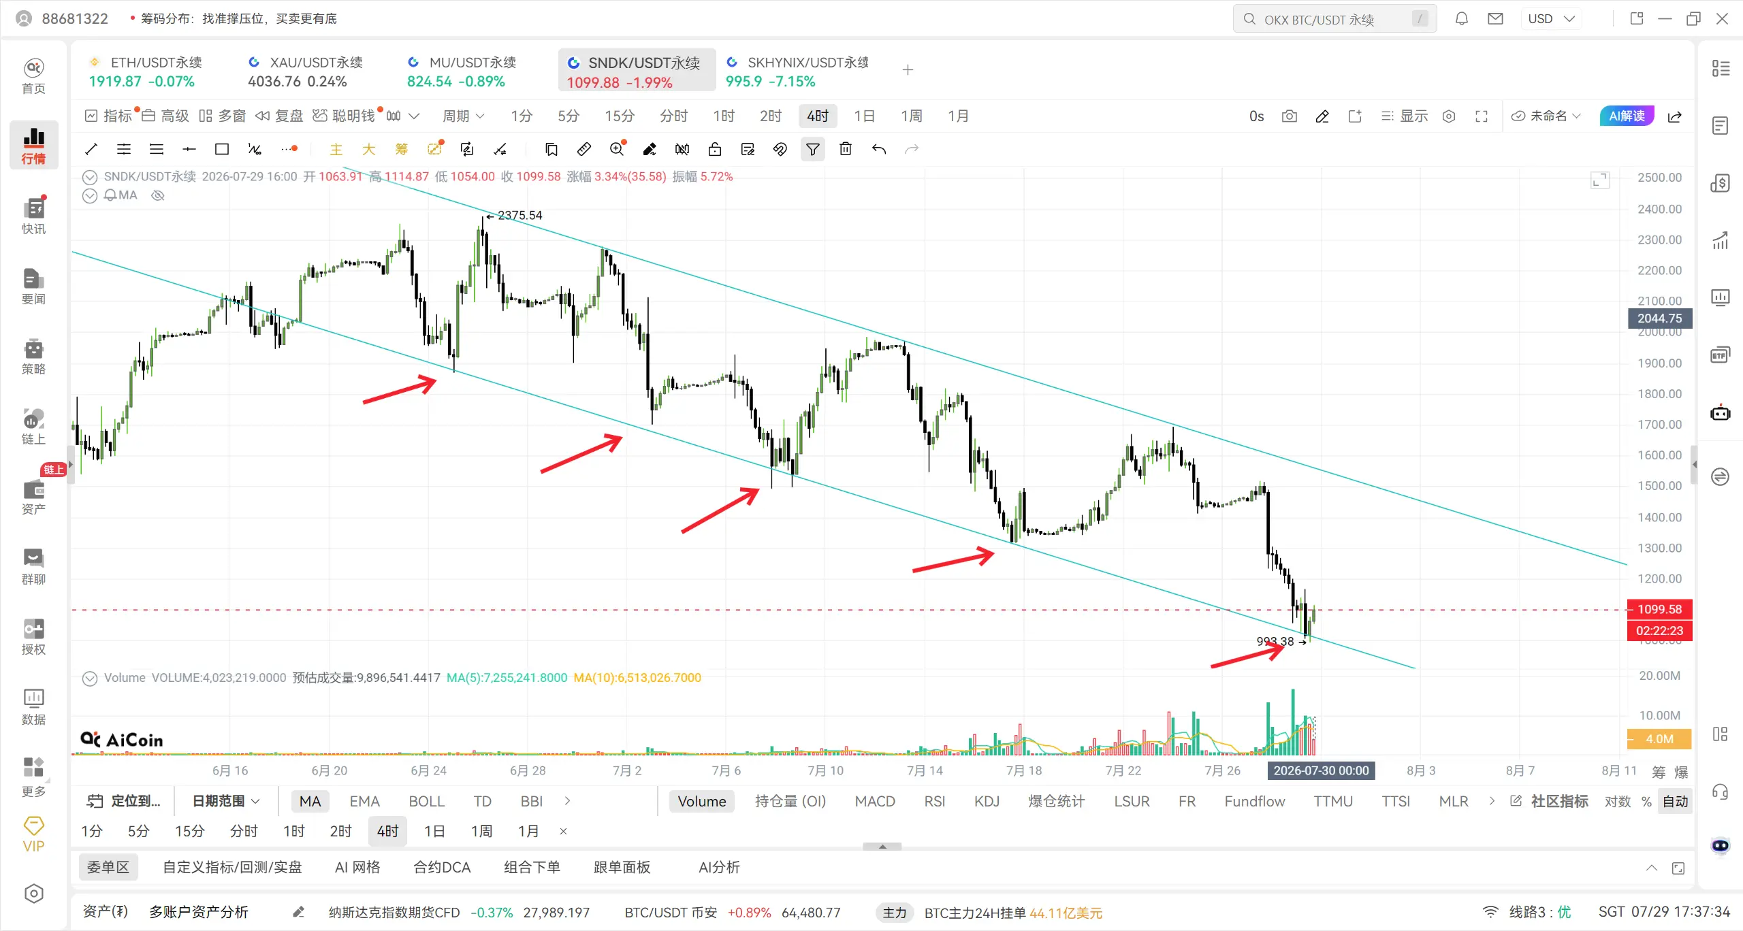The height and width of the screenshot is (931, 1743).
Task: Open 多账户资产分析 link
Action: pos(199,912)
